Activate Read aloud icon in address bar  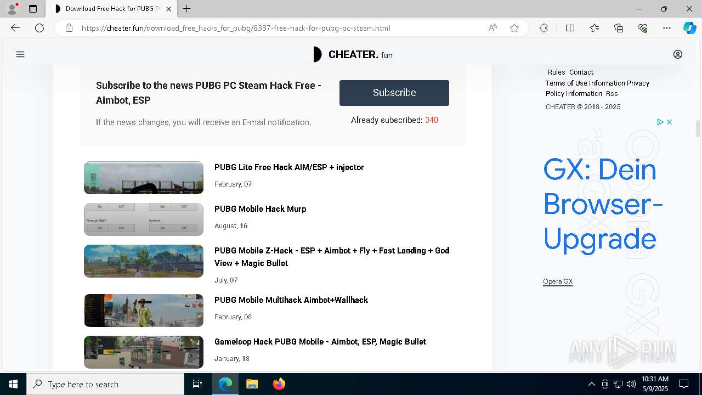coord(492,28)
